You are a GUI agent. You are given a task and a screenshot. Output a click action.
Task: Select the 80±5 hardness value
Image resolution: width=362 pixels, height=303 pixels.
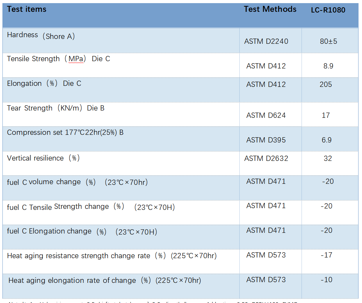click(x=328, y=41)
